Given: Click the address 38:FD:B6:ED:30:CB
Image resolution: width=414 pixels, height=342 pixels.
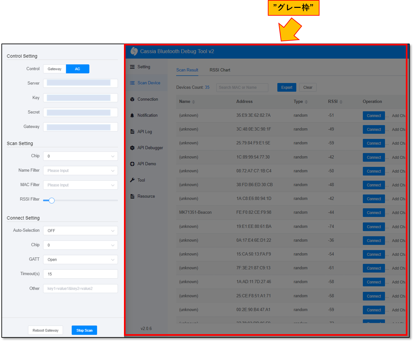Looking at the screenshot, I should click(x=254, y=185).
